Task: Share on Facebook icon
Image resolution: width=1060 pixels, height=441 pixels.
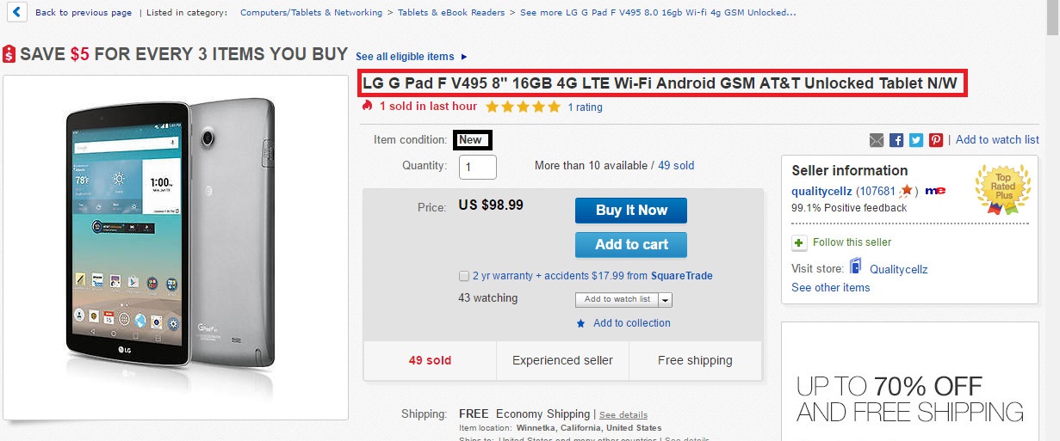Action: 896,140
